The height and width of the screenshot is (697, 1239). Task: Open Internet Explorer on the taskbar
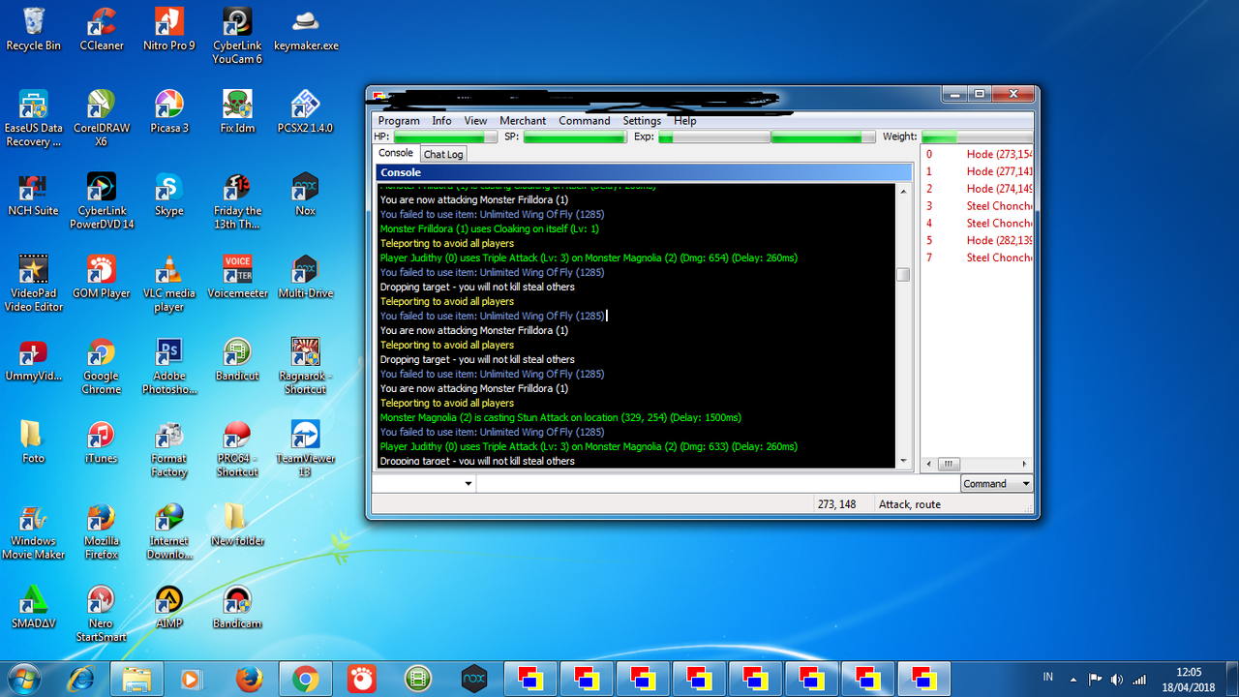click(x=80, y=680)
